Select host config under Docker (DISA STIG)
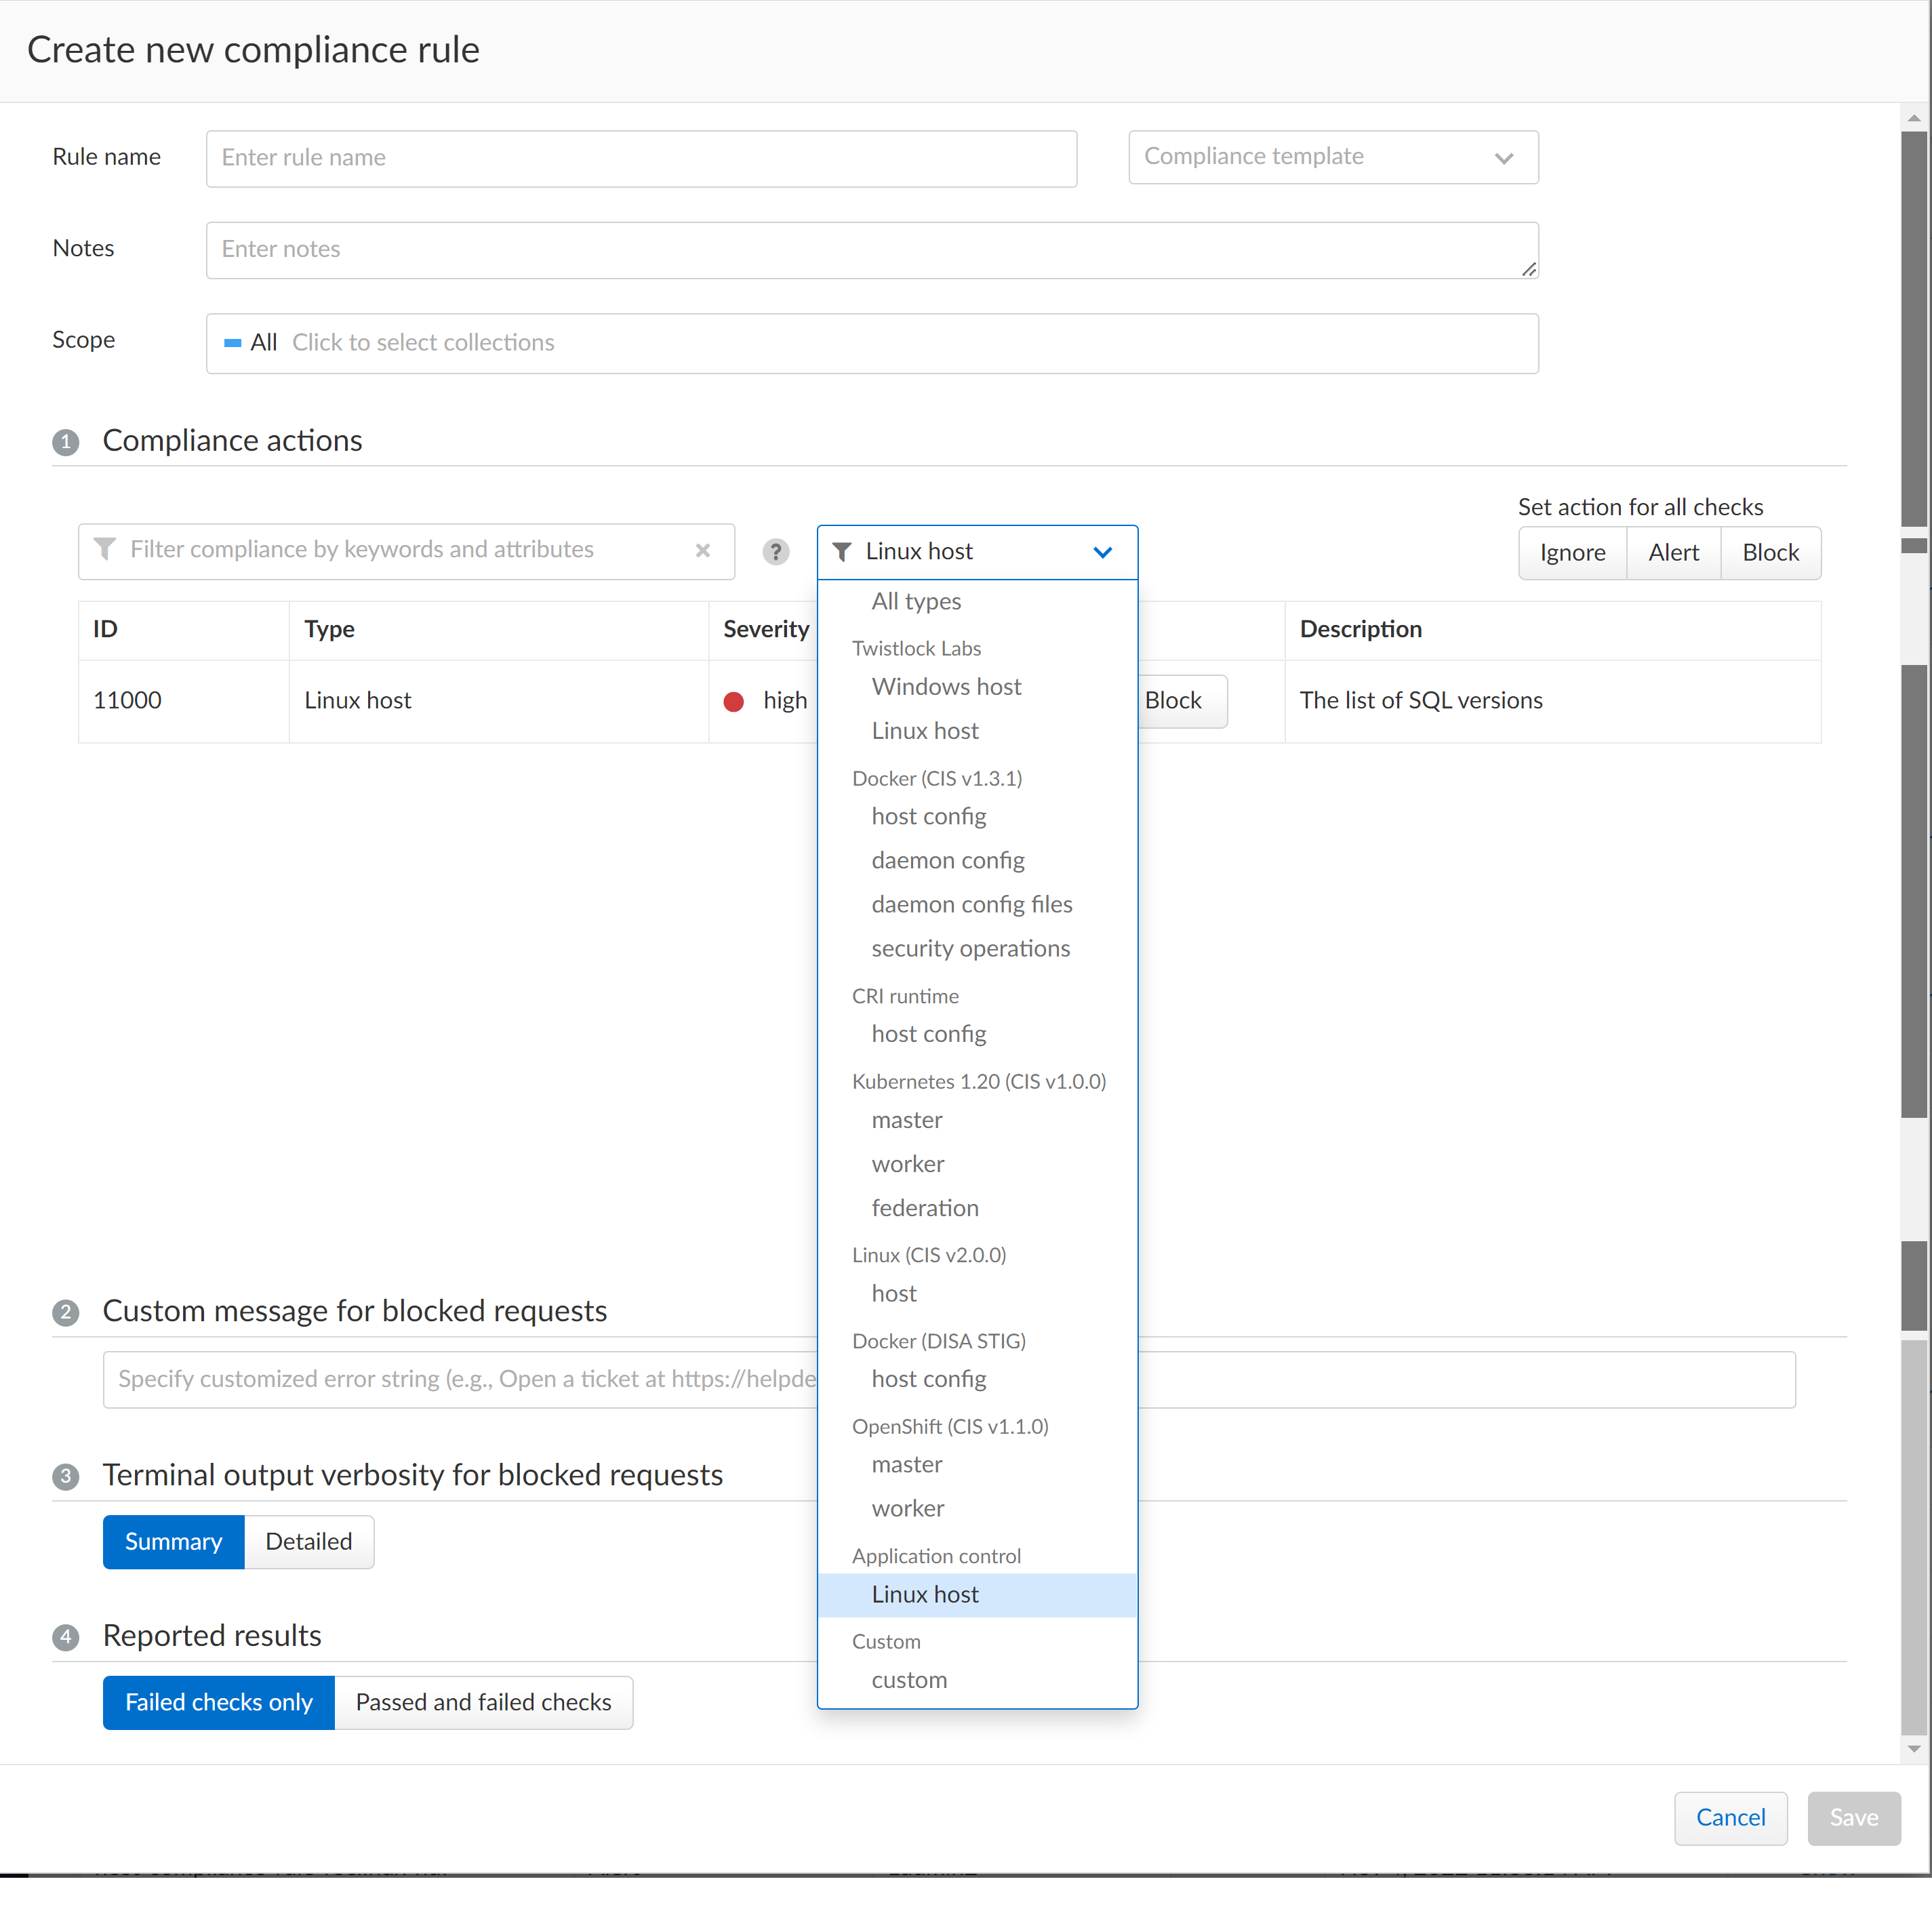This screenshot has height=1911, width=1932. coord(977,1380)
